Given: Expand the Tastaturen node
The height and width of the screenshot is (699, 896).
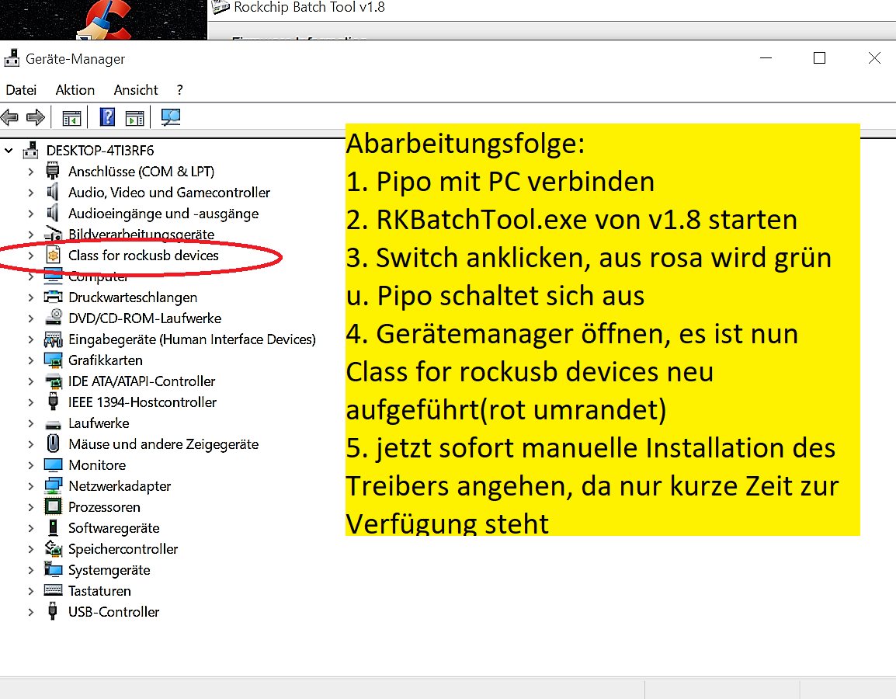Looking at the screenshot, I should [31, 591].
